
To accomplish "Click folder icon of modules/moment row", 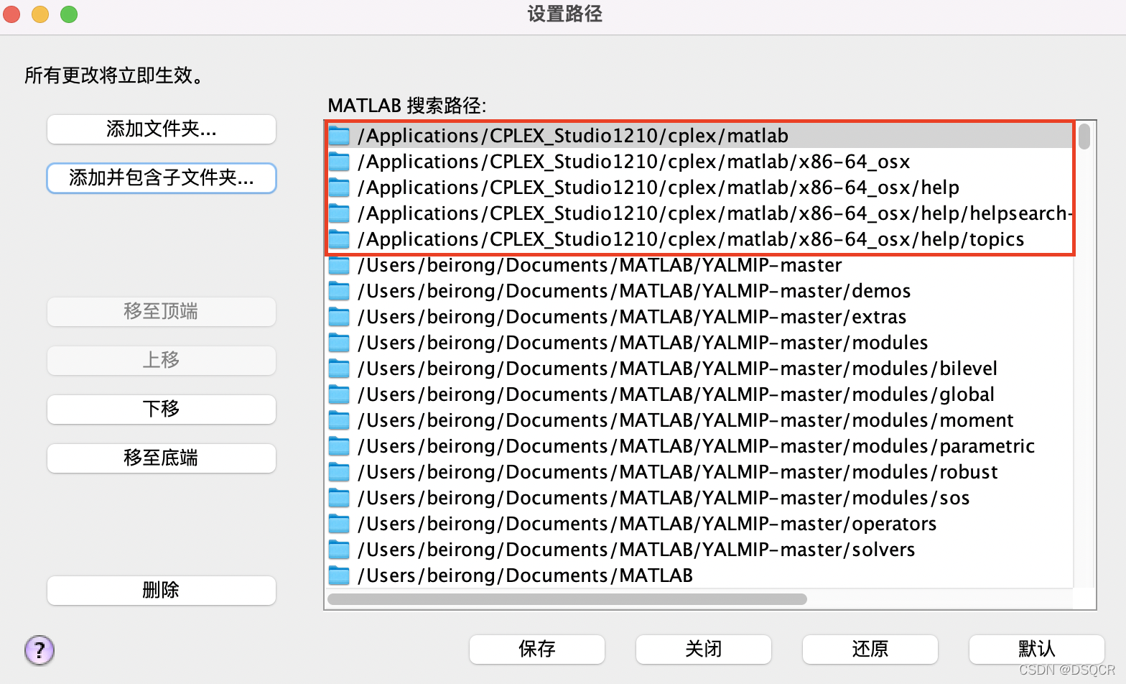I will click(339, 420).
